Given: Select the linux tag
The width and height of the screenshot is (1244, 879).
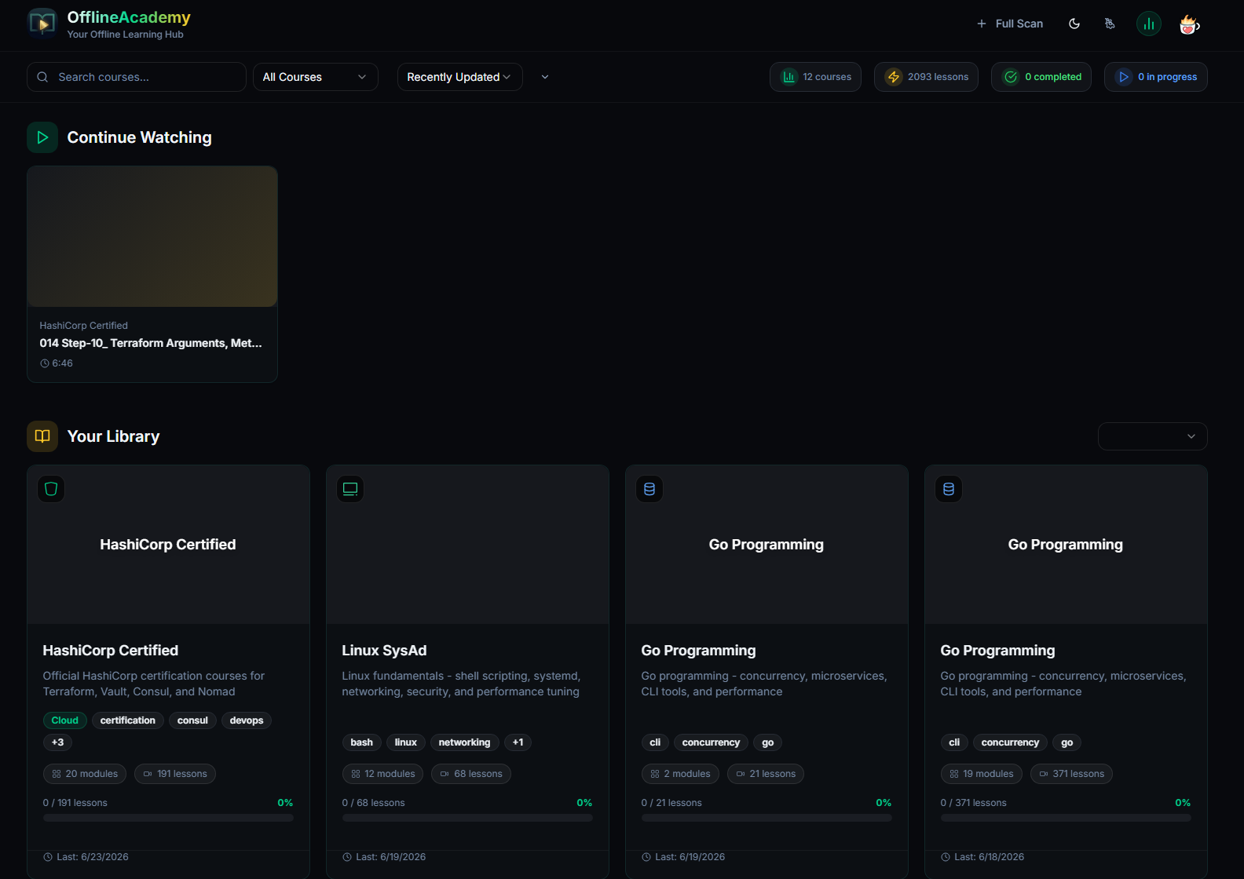Looking at the screenshot, I should [406, 742].
